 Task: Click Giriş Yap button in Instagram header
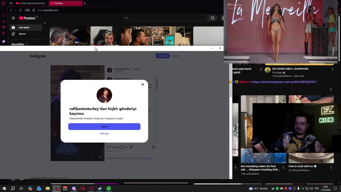[163, 56]
